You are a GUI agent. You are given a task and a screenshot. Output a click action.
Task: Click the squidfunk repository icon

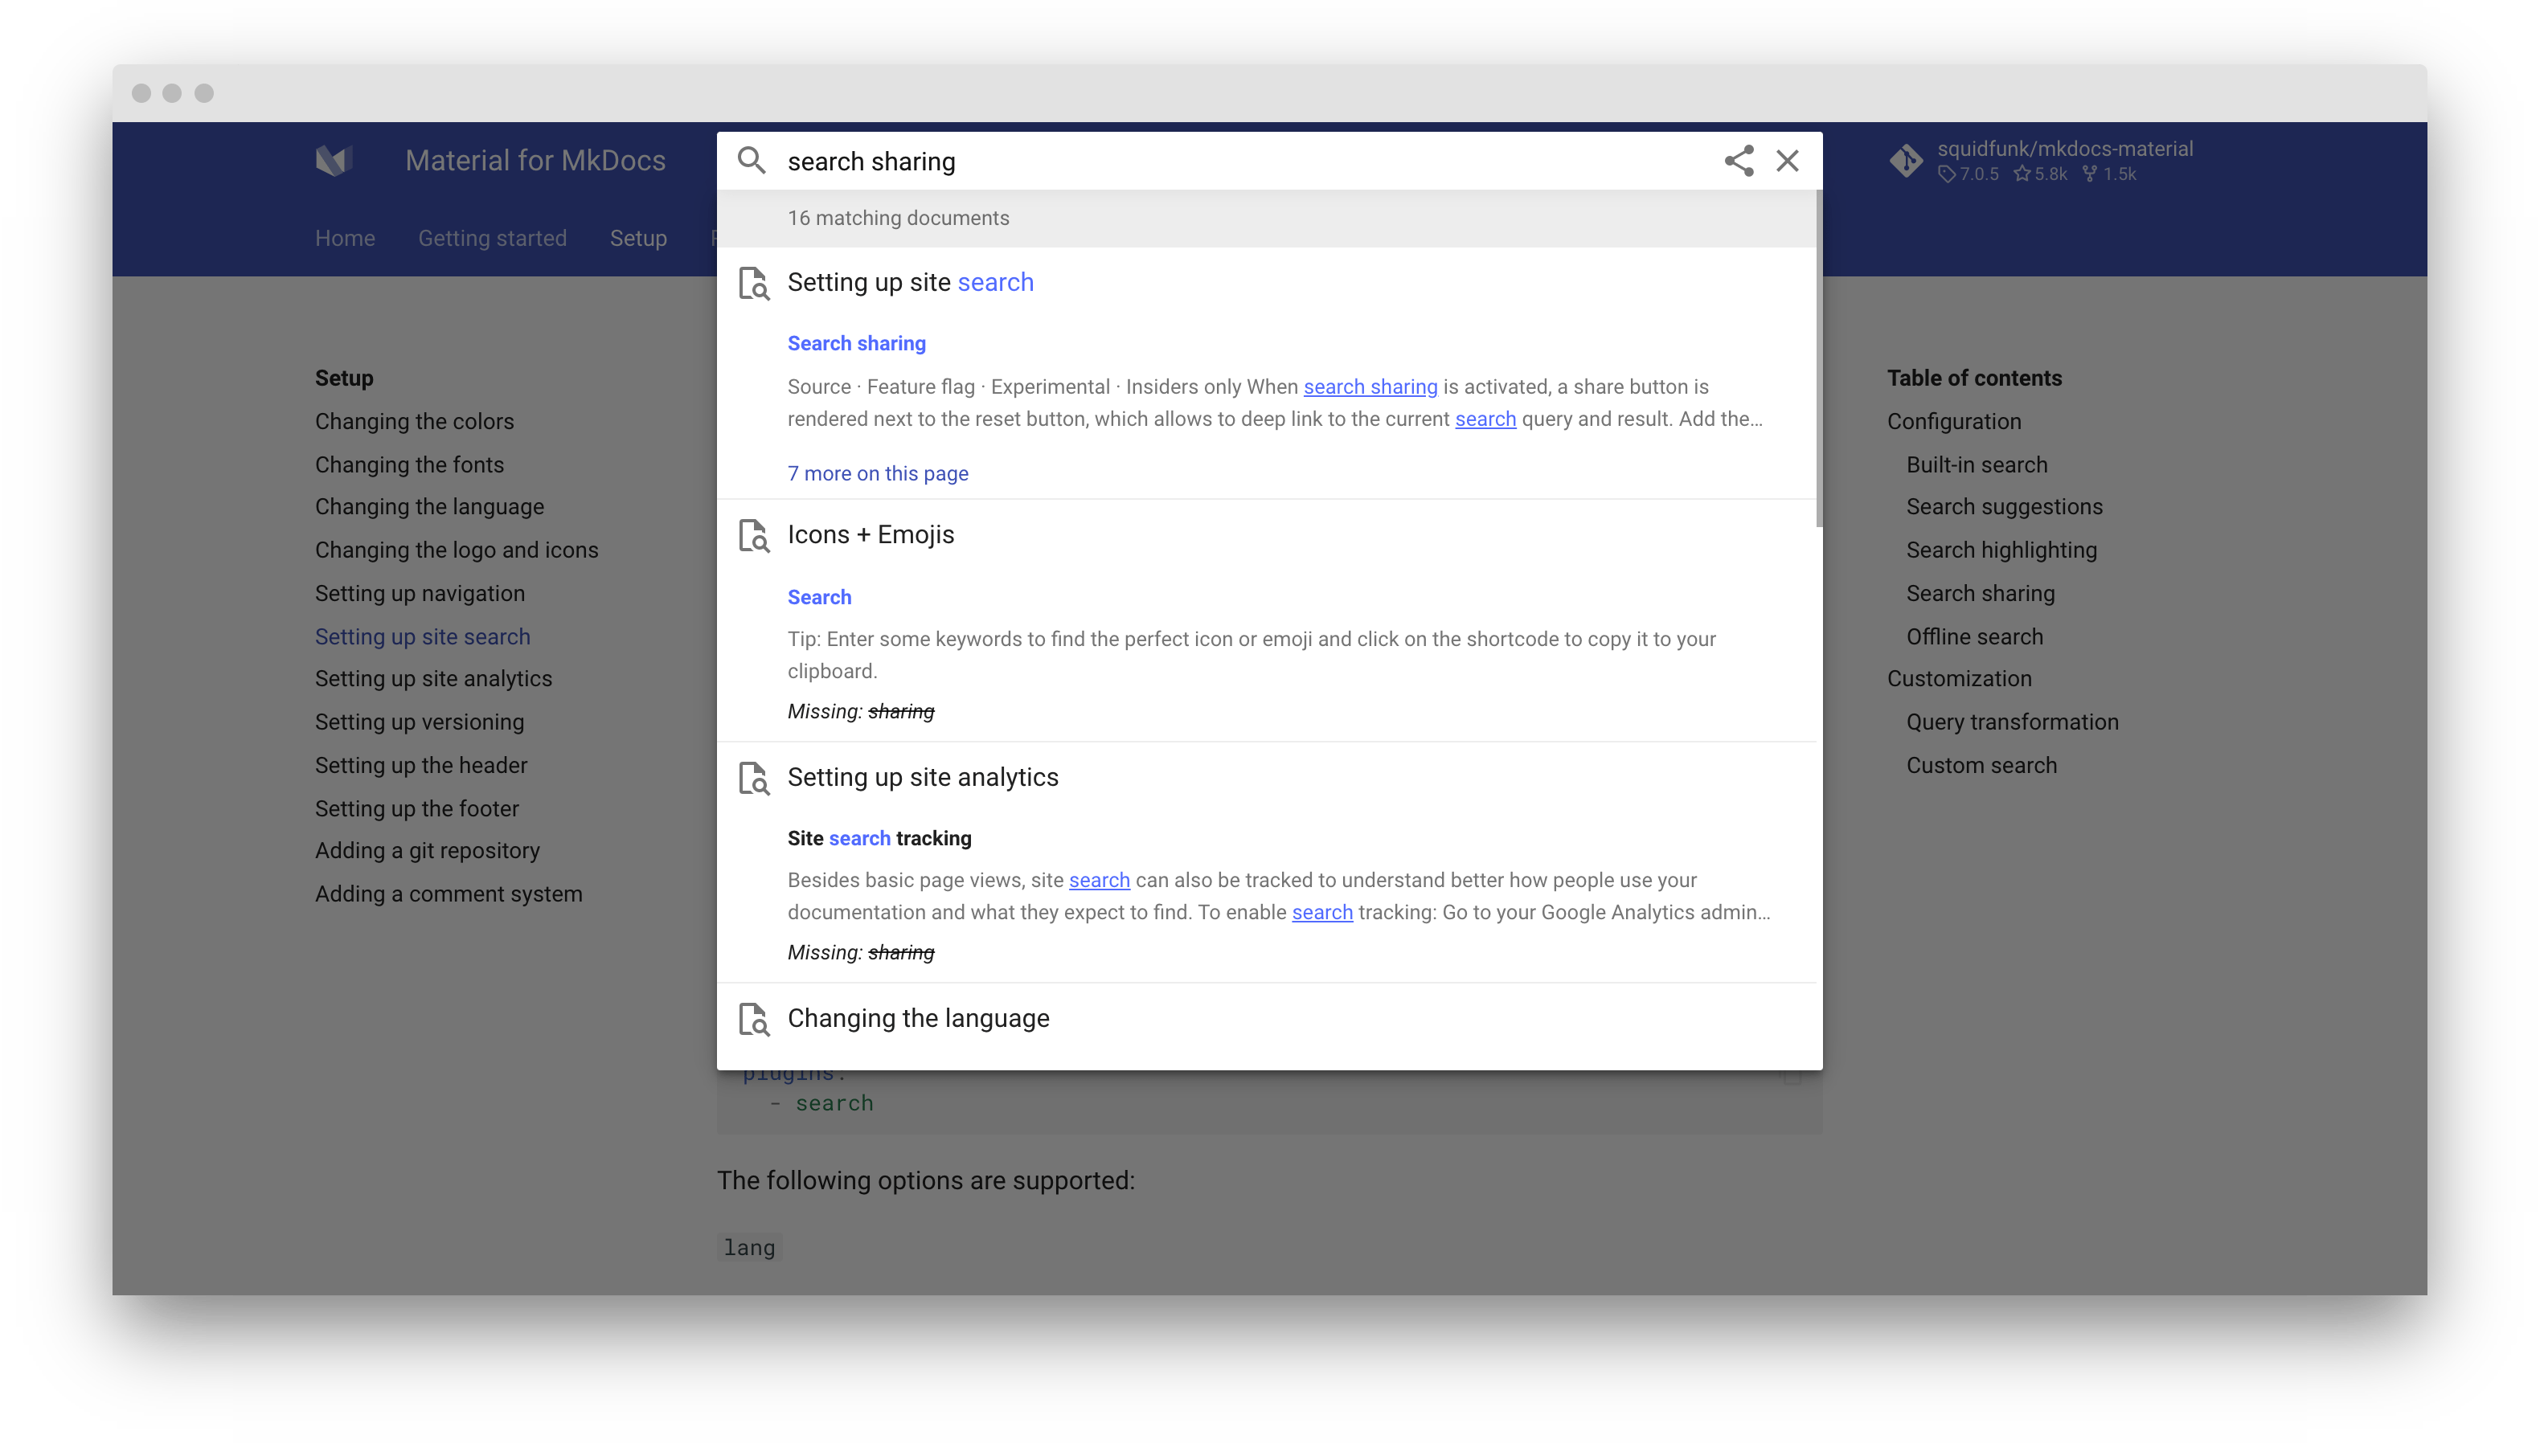(x=1902, y=162)
